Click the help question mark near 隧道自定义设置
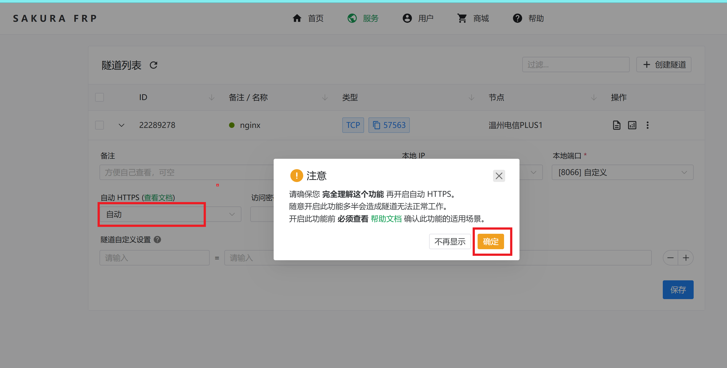727x368 pixels. tap(157, 240)
